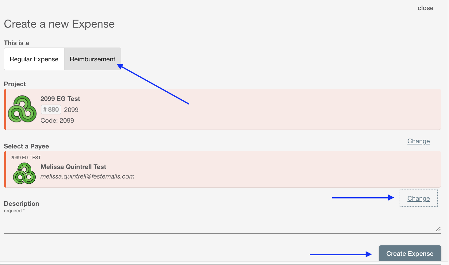Image resolution: width=449 pixels, height=265 pixels.
Task: Click the Melissa Quintrell Test payee logo
Action: point(24,173)
